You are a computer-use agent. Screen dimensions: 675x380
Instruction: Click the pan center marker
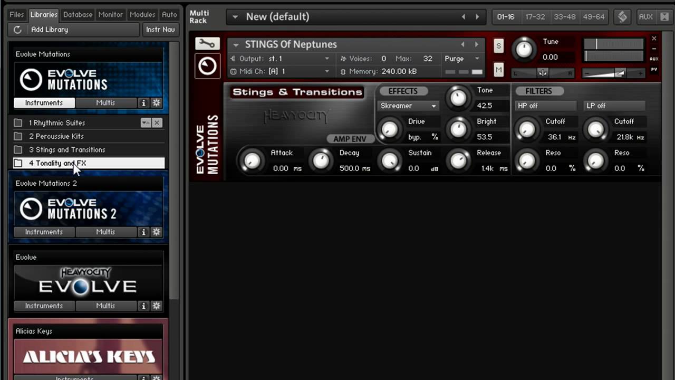543,73
